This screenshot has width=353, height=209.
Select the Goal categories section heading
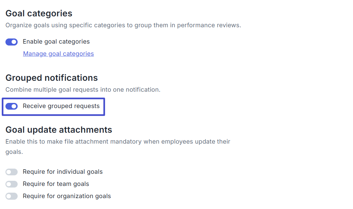point(39,13)
